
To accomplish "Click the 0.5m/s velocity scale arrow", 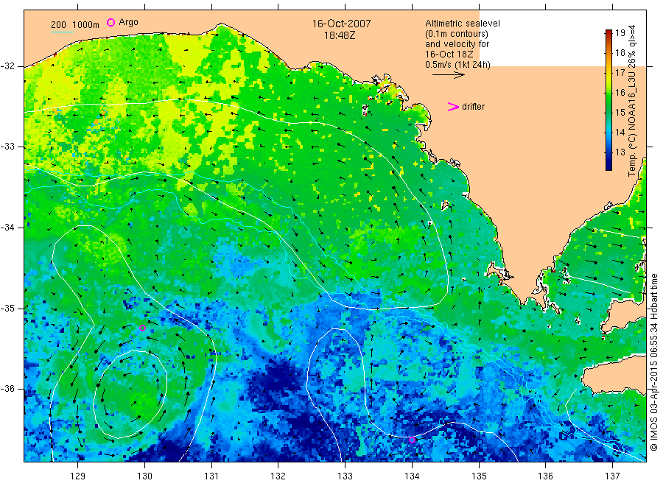I will [448, 75].
